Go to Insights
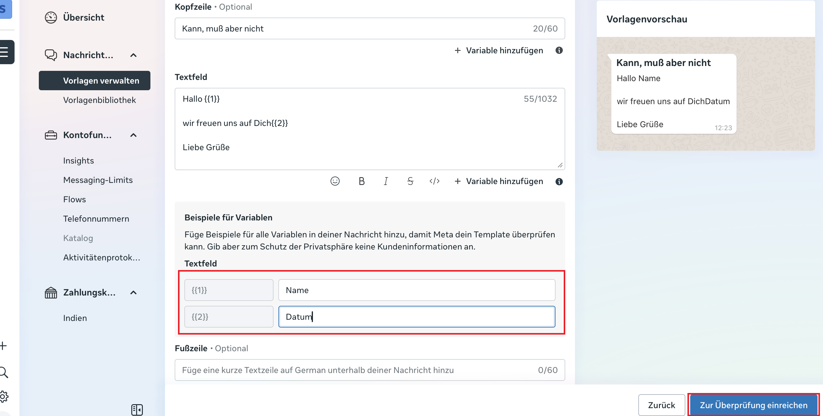 click(78, 161)
